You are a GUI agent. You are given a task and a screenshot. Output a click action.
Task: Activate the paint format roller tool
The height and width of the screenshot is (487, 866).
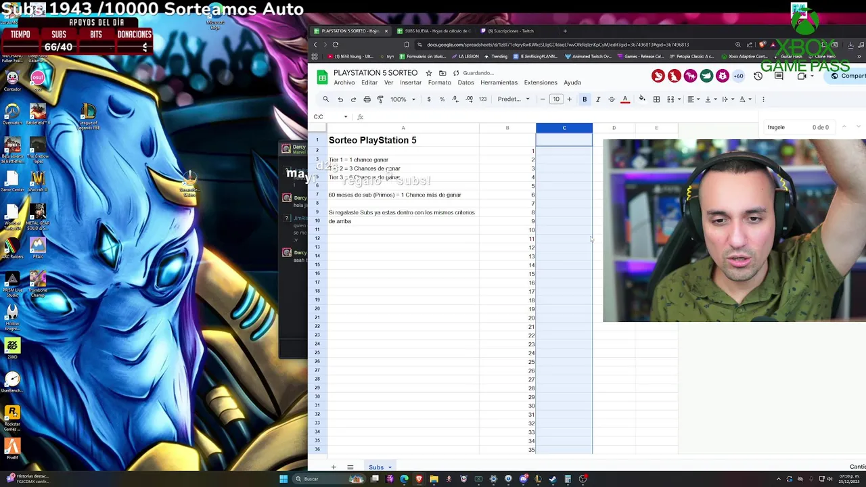click(x=380, y=99)
